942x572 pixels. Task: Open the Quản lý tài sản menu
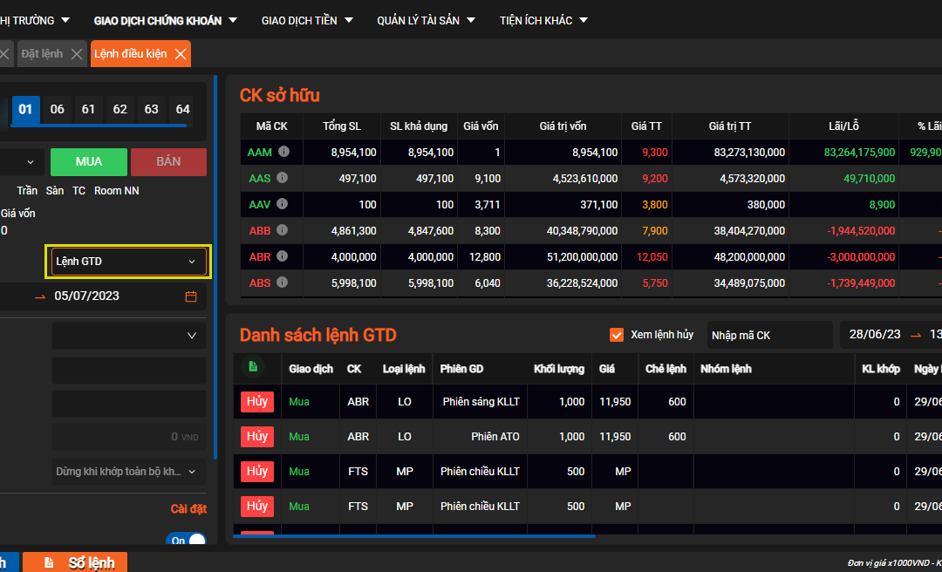pos(426,20)
